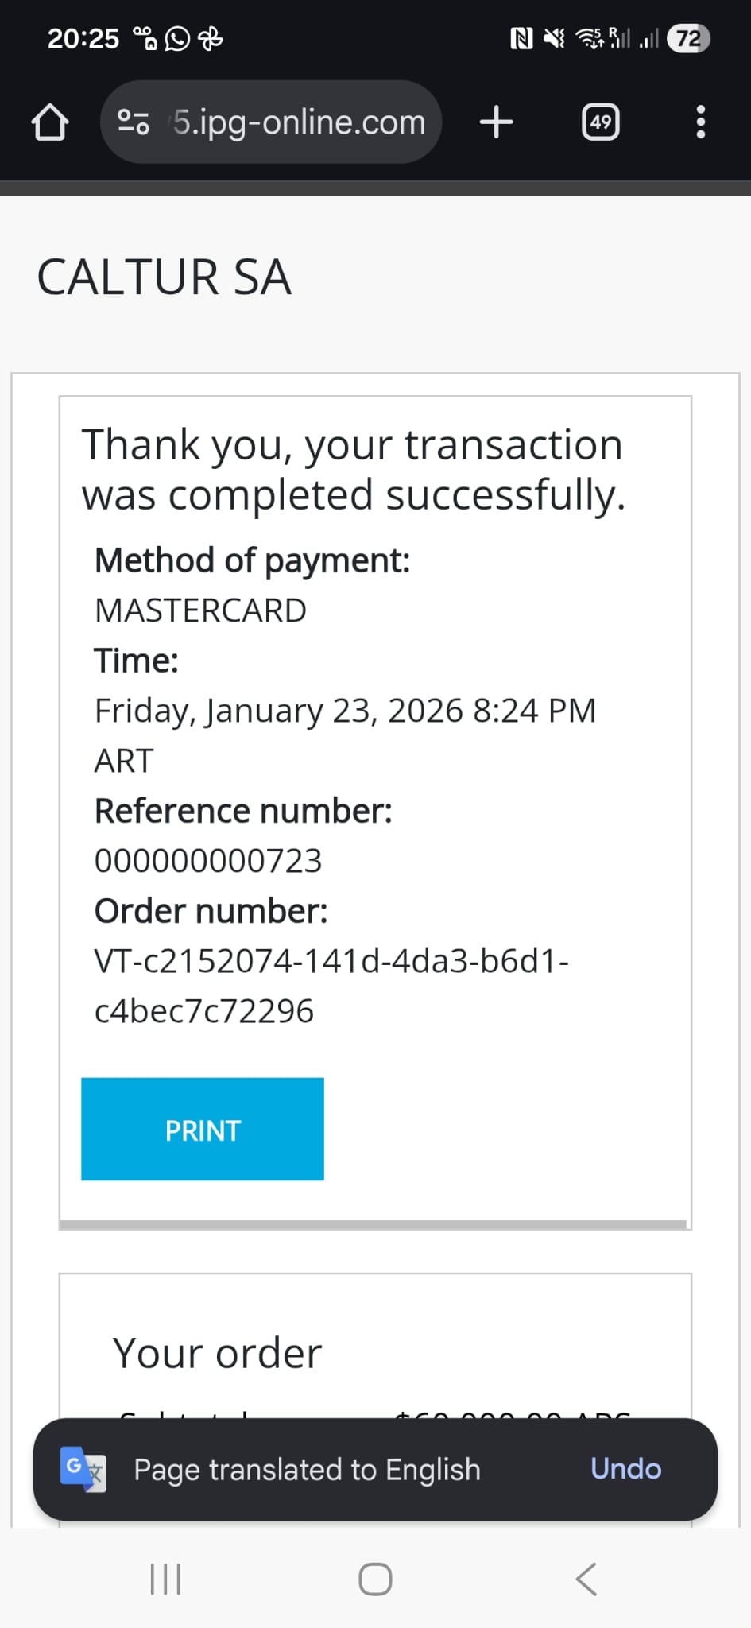Open a new tab with plus icon
Screen dimensions: 751x1628
point(497,122)
